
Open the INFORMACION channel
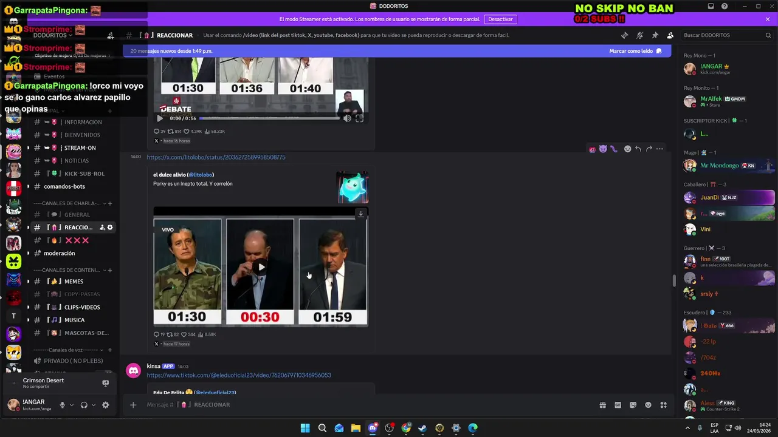click(72, 122)
